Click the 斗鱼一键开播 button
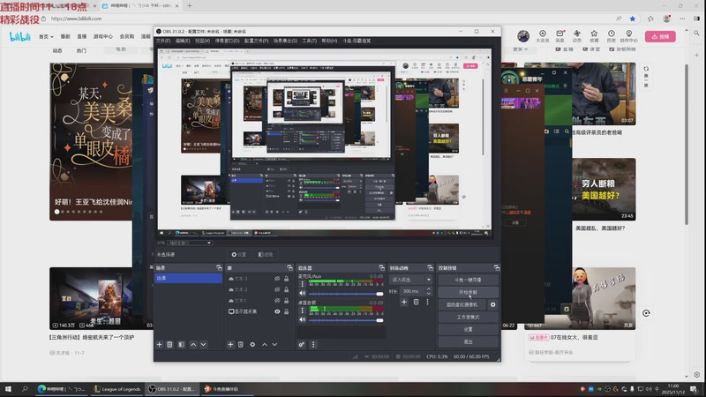Image resolution: width=706 pixels, height=397 pixels. [x=468, y=280]
